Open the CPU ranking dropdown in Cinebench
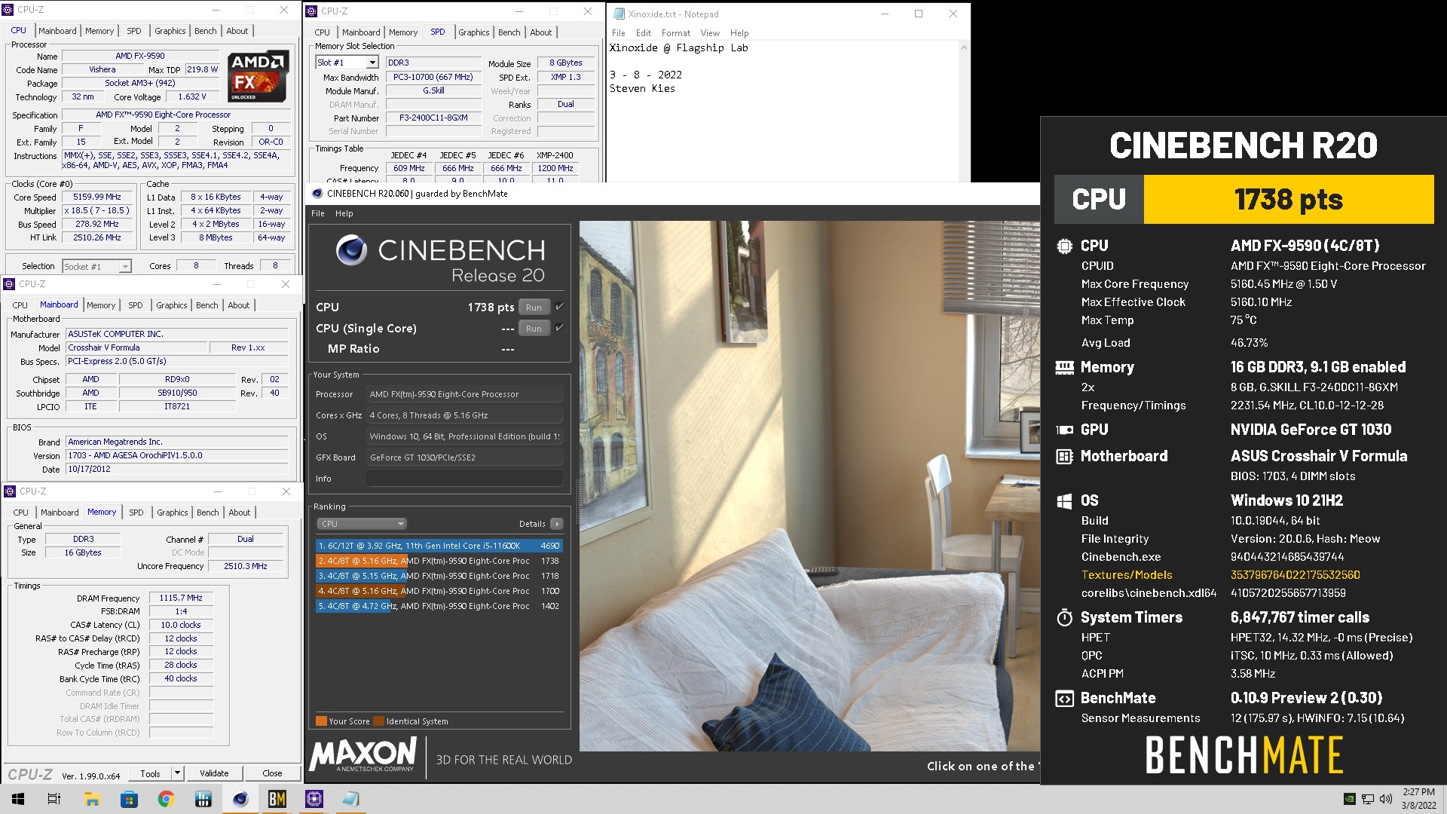Image resolution: width=1447 pixels, height=814 pixels. 362,524
